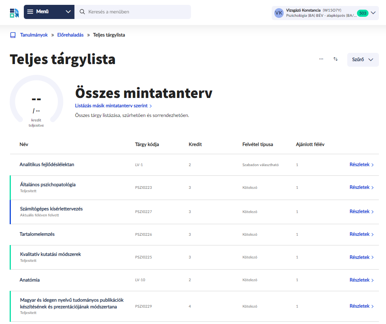Screen dimensions: 386x324
Task: Select the Kvalitatív kutatási módszerek course name
Action: click(51, 254)
